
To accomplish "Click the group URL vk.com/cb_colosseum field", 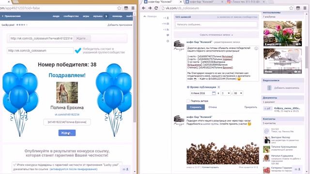I will pos(40,50).
